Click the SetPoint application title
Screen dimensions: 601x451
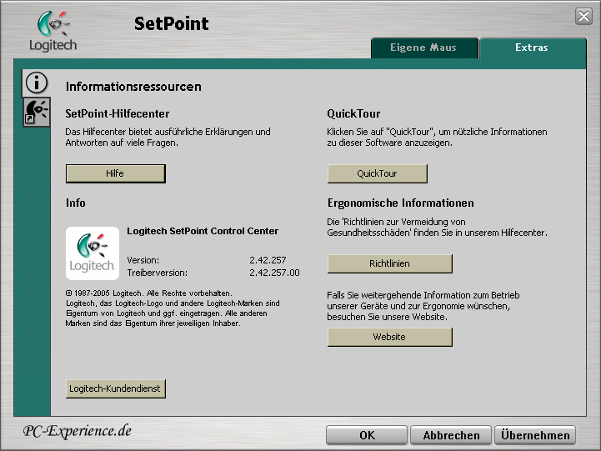pyautogui.click(x=172, y=23)
